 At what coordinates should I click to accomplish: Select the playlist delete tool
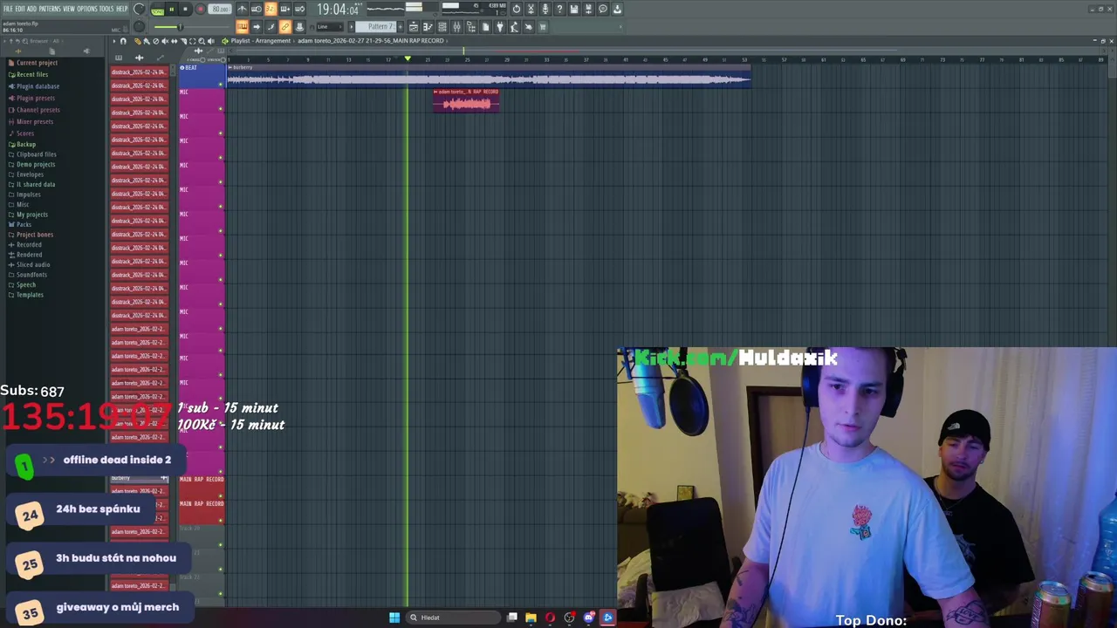click(155, 41)
